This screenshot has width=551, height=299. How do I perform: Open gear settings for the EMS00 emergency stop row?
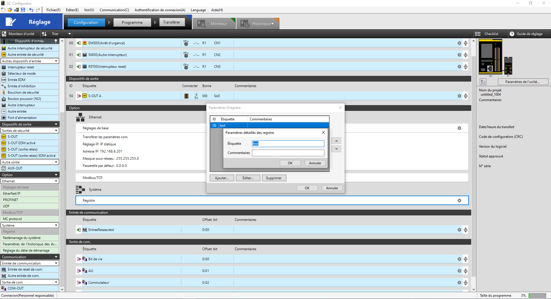(x=459, y=43)
